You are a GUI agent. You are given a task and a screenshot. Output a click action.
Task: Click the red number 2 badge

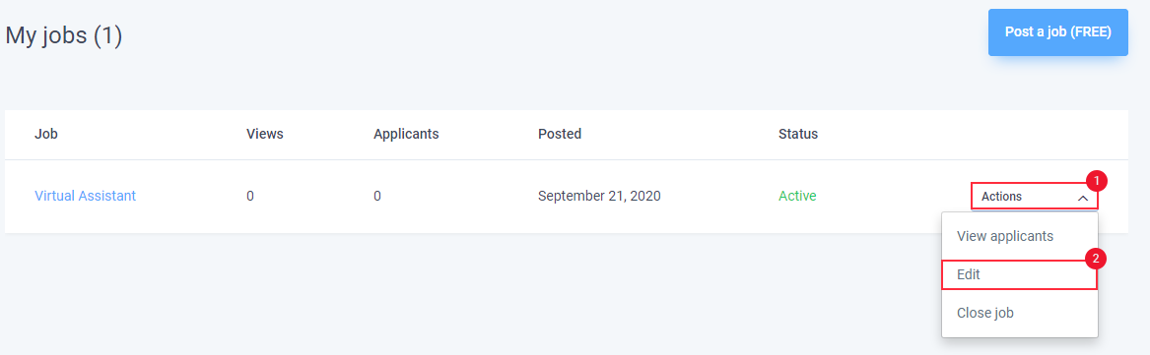pyautogui.click(x=1096, y=258)
